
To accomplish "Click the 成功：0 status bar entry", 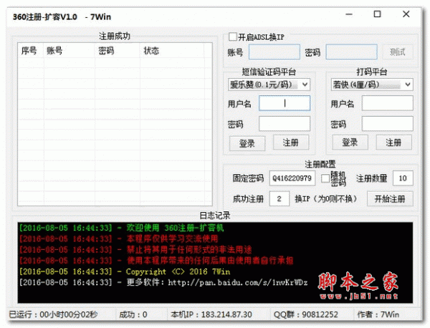I will click(133, 314).
